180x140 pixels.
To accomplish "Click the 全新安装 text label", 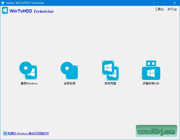I will [69, 83].
